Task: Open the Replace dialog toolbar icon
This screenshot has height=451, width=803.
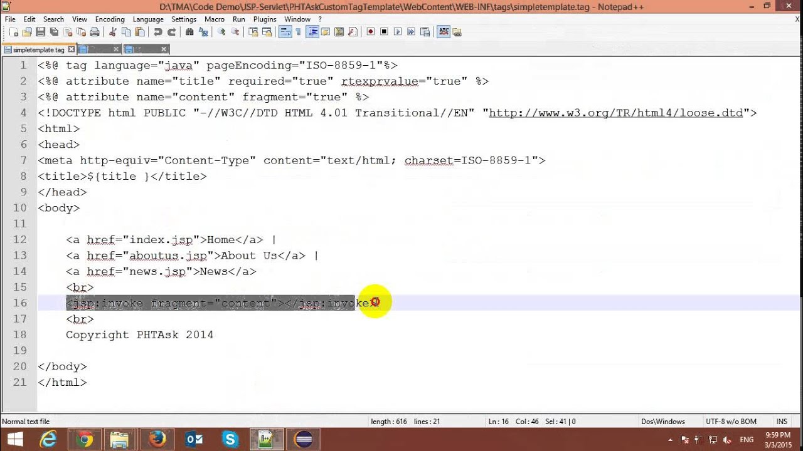Action: pos(203,32)
